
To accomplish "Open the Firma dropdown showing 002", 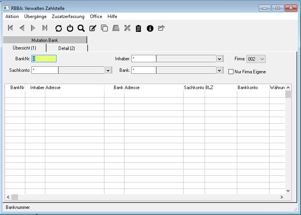I will point(256,59).
